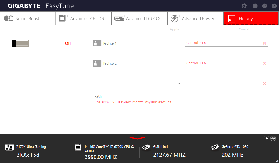Click the Profiles path field
This screenshot has width=279, height=163.
[180, 102]
